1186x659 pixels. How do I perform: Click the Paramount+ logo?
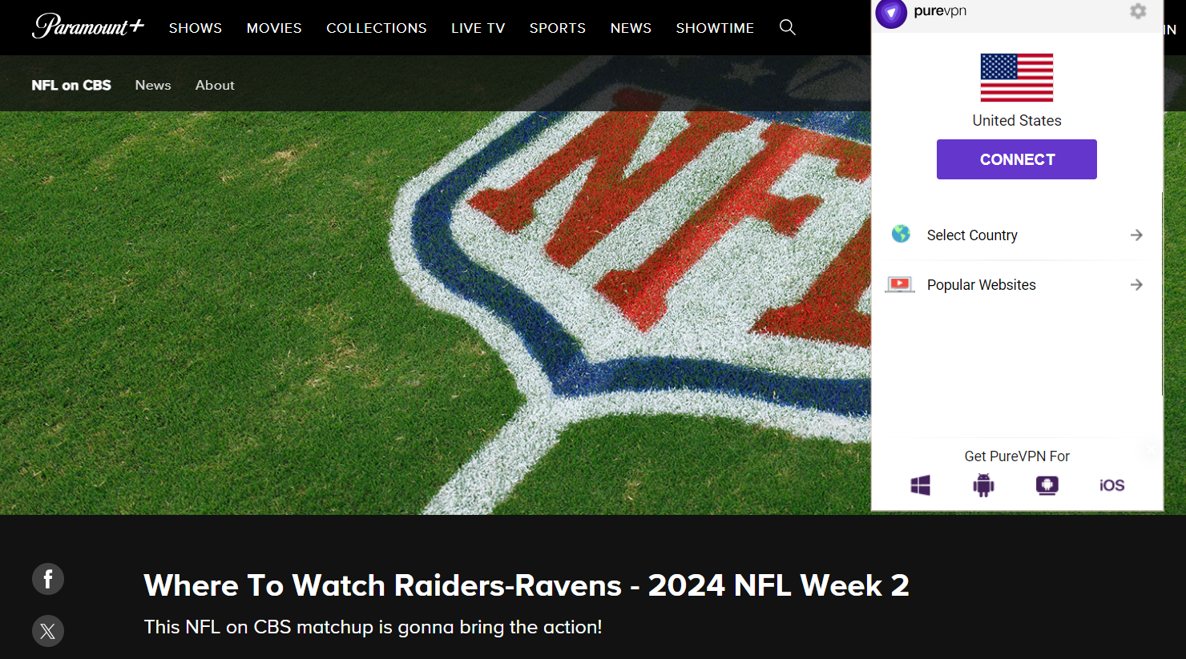[x=88, y=26]
